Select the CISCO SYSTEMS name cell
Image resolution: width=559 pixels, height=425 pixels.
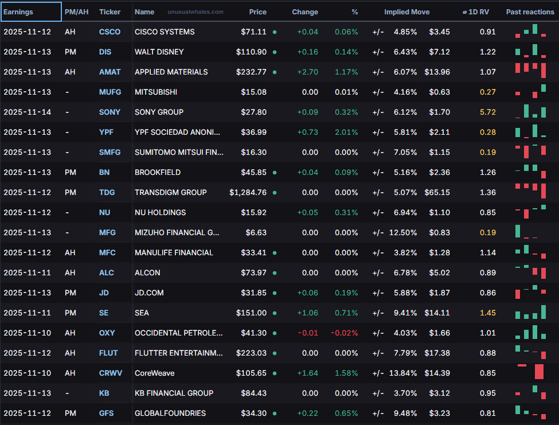tap(165, 32)
